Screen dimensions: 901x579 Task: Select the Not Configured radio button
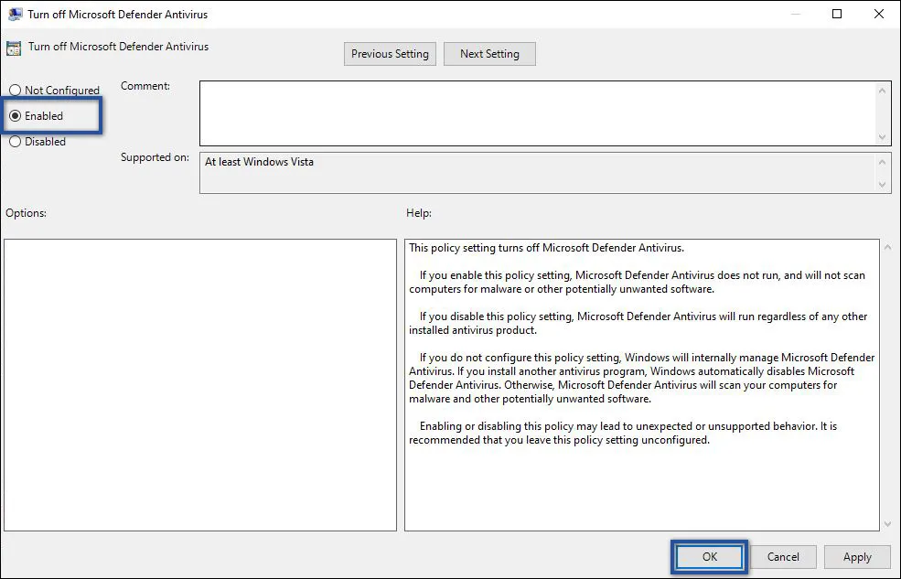point(15,90)
